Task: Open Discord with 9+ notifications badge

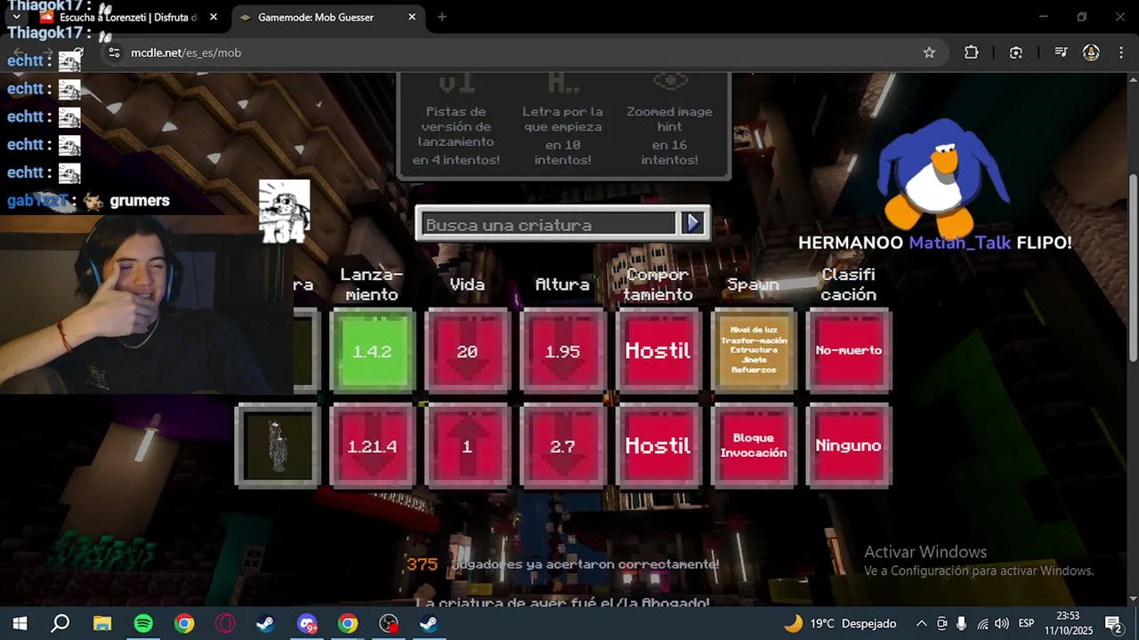Action: [x=307, y=623]
